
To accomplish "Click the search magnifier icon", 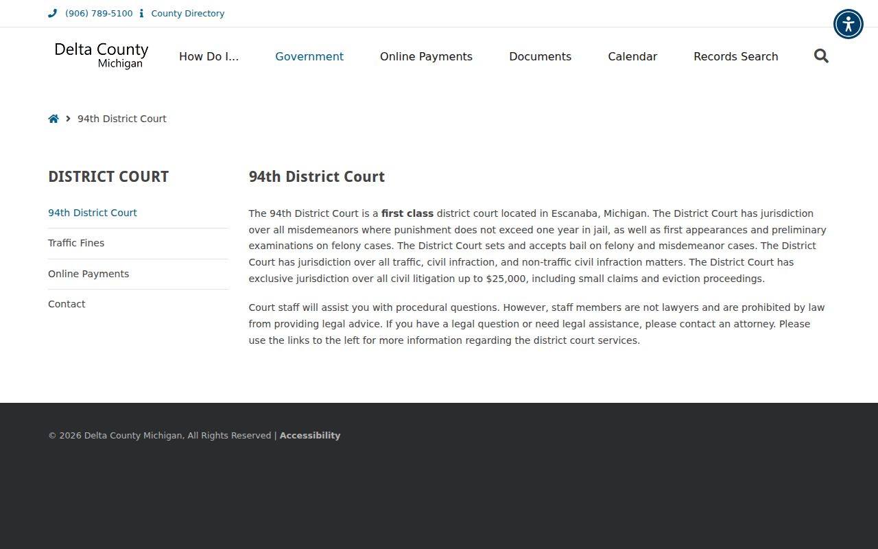I will (x=821, y=56).
